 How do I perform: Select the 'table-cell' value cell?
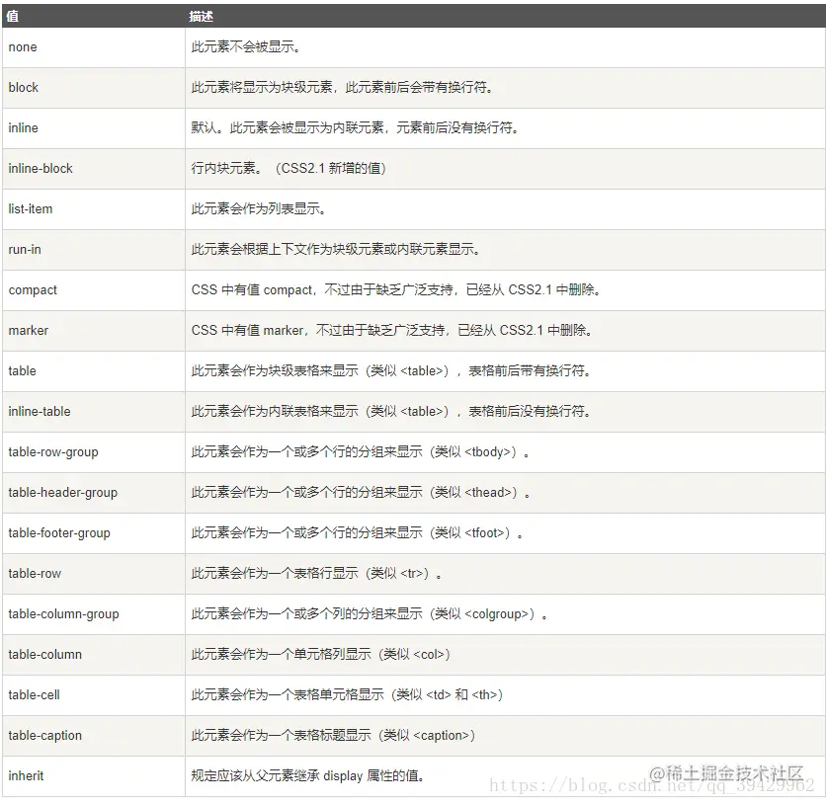(94, 696)
